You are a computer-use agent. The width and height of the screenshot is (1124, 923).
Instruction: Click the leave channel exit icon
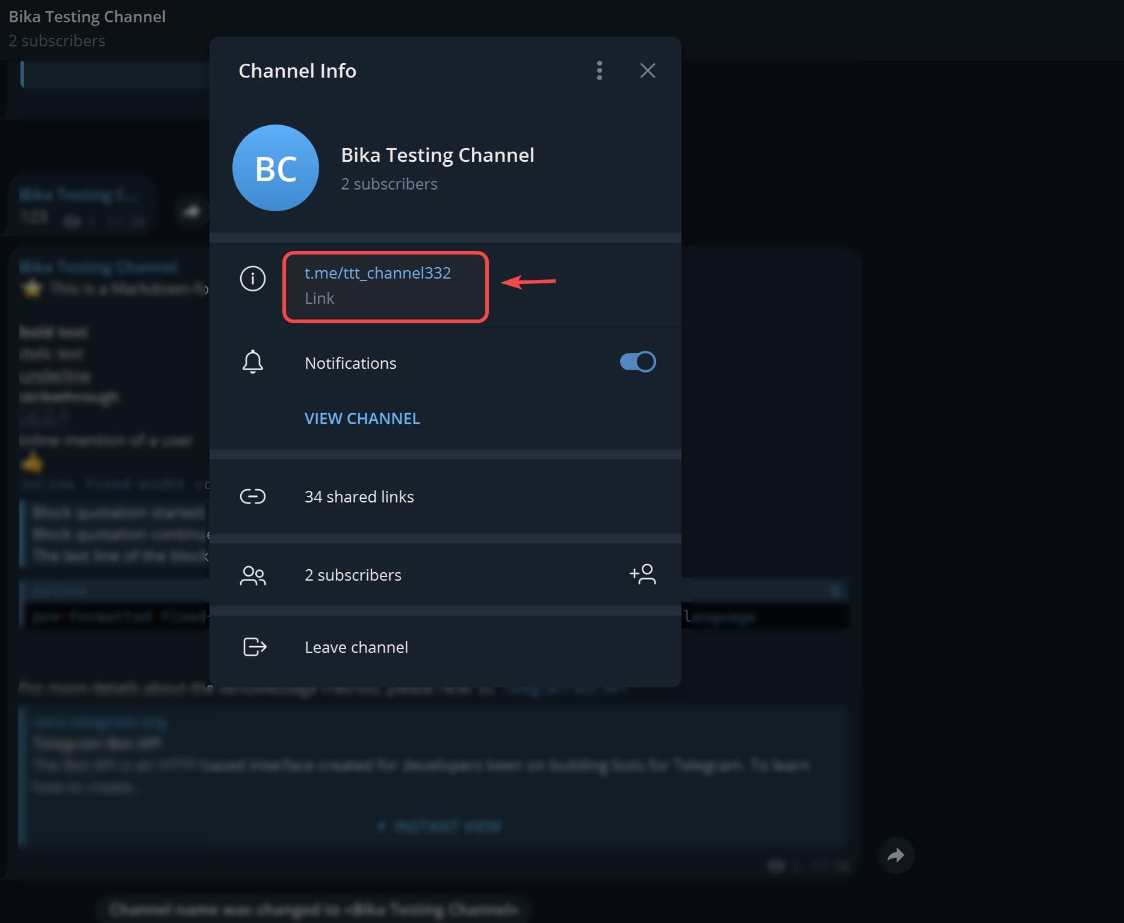click(x=253, y=647)
